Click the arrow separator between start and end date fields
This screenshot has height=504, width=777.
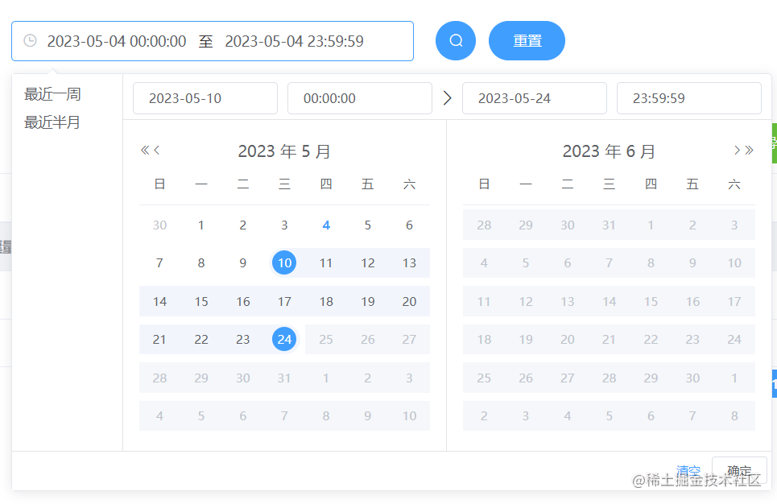pyautogui.click(x=448, y=97)
